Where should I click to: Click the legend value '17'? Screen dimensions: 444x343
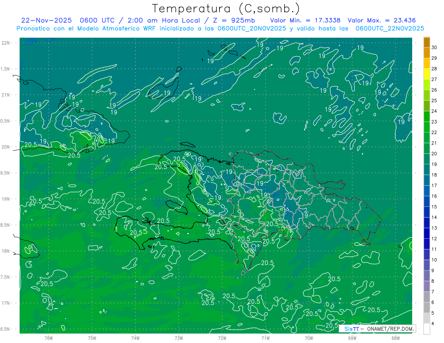[x=434, y=185]
